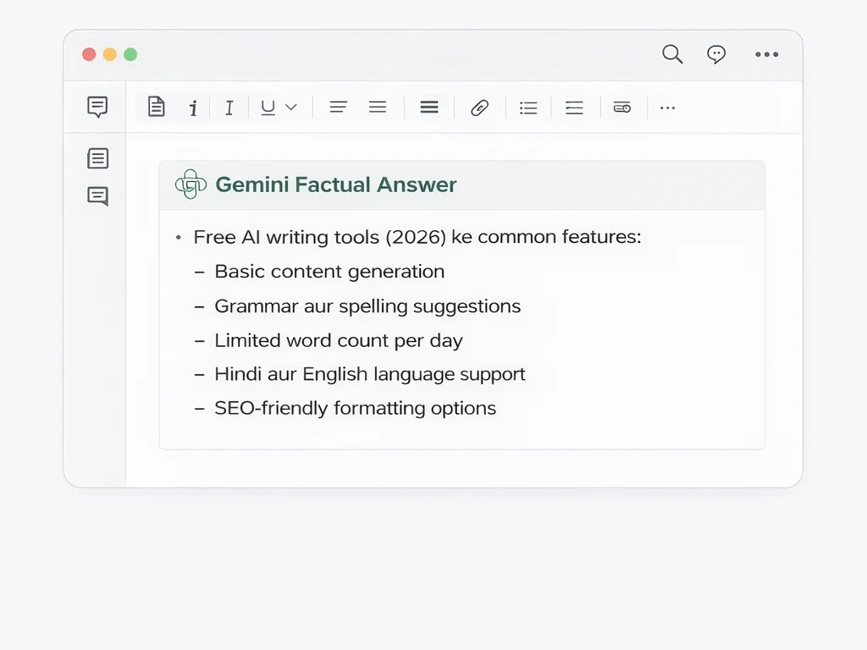This screenshot has width=867, height=650.
Task: Apply italic formatting from the toolbar
Action: pos(229,107)
